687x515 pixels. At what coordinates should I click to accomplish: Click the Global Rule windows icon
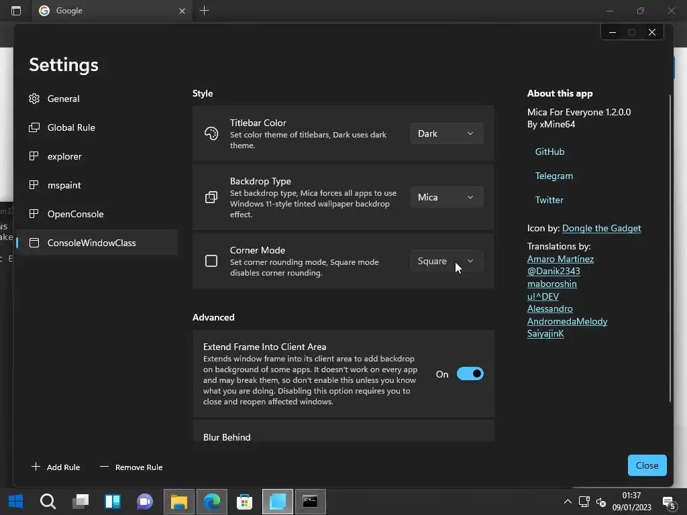(x=34, y=127)
